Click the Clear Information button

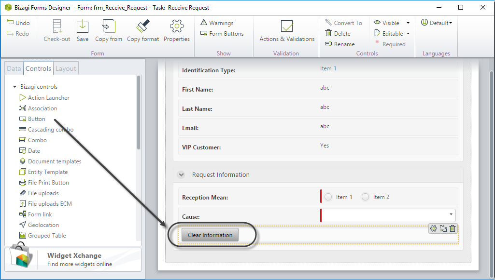pyautogui.click(x=210, y=235)
